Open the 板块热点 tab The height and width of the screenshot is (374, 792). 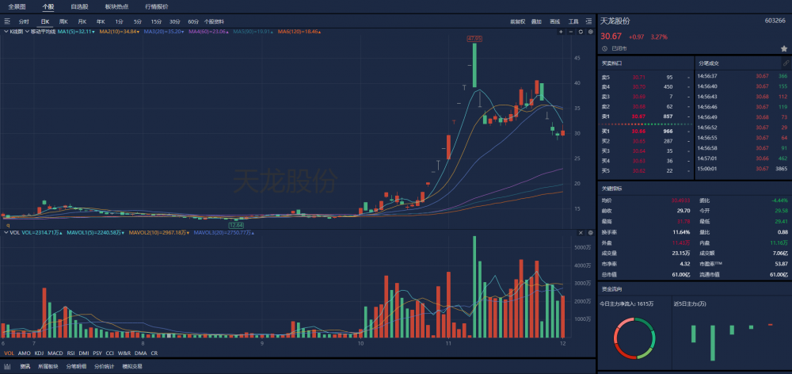click(x=116, y=7)
